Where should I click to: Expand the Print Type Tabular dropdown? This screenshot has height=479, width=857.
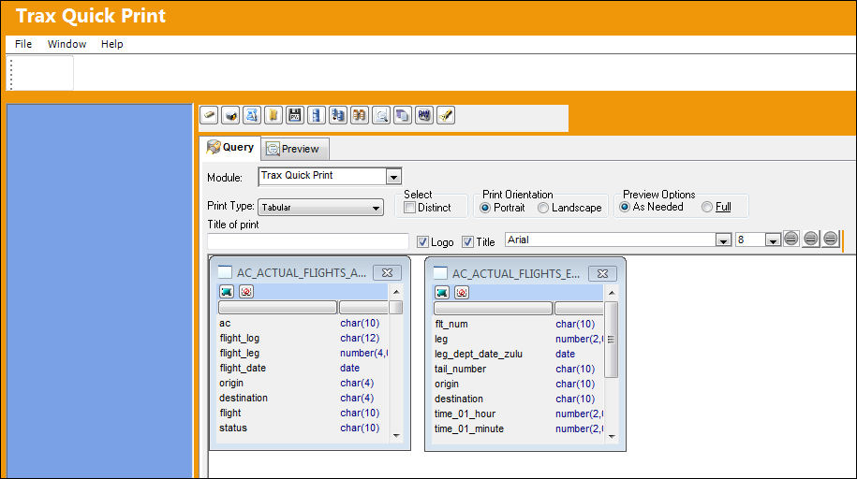(x=376, y=208)
